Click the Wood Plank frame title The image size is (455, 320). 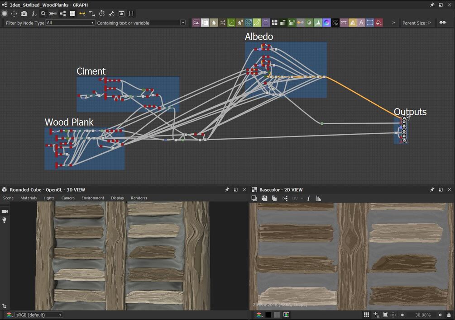click(69, 122)
